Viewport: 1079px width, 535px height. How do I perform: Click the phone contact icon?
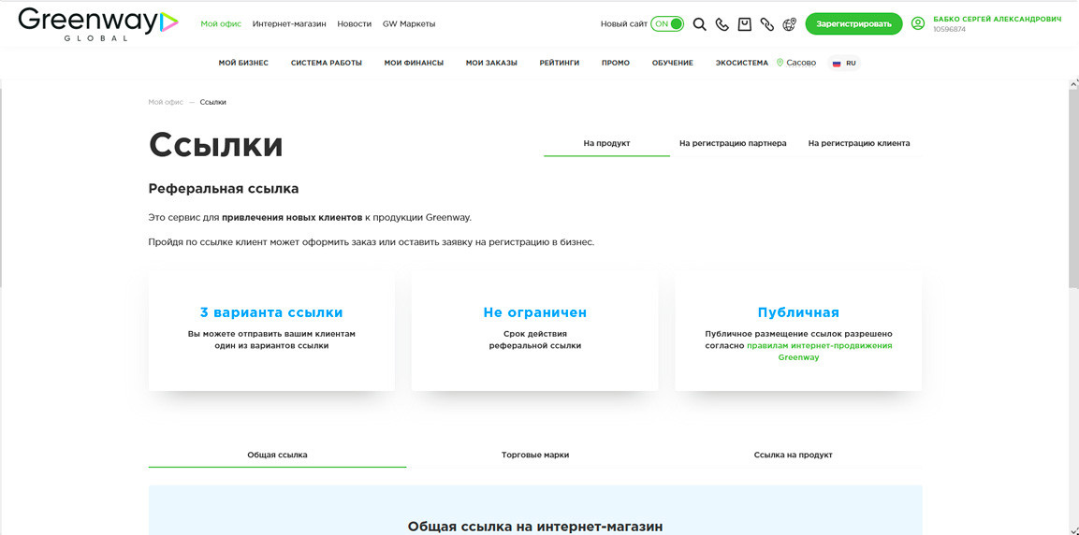click(x=722, y=24)
